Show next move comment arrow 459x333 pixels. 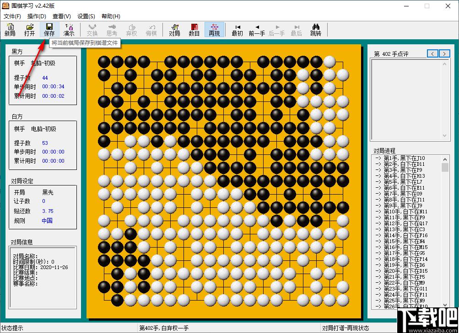[x=444, y=53]
